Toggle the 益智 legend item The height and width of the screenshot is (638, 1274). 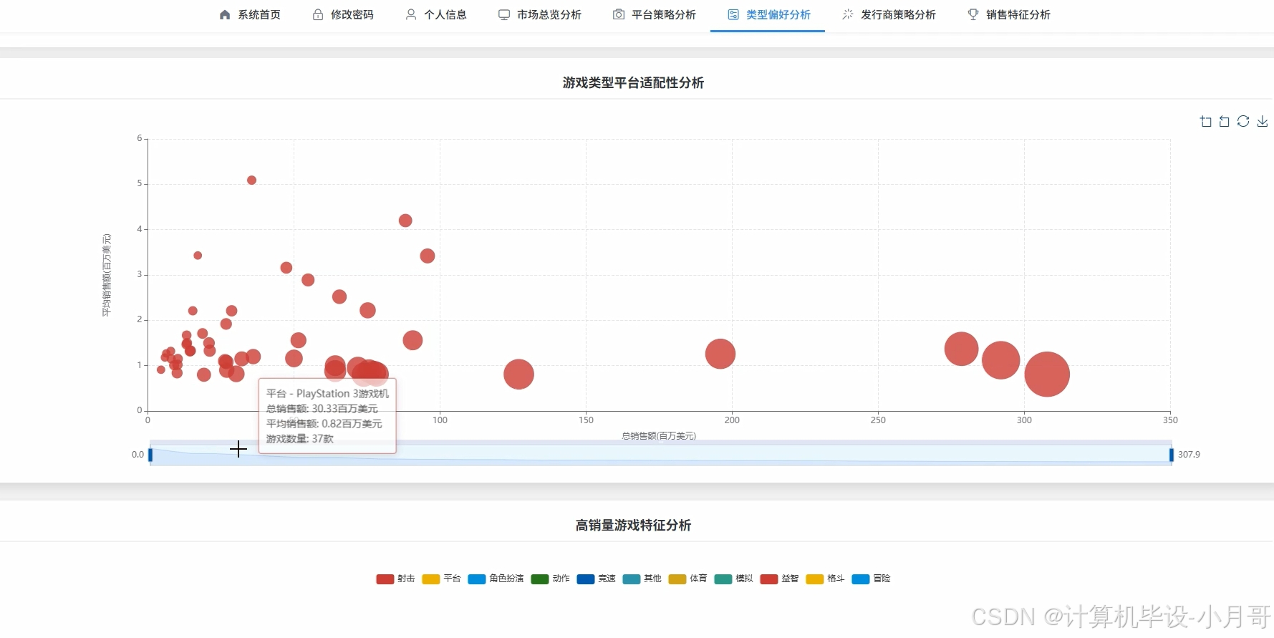point(780,579)
